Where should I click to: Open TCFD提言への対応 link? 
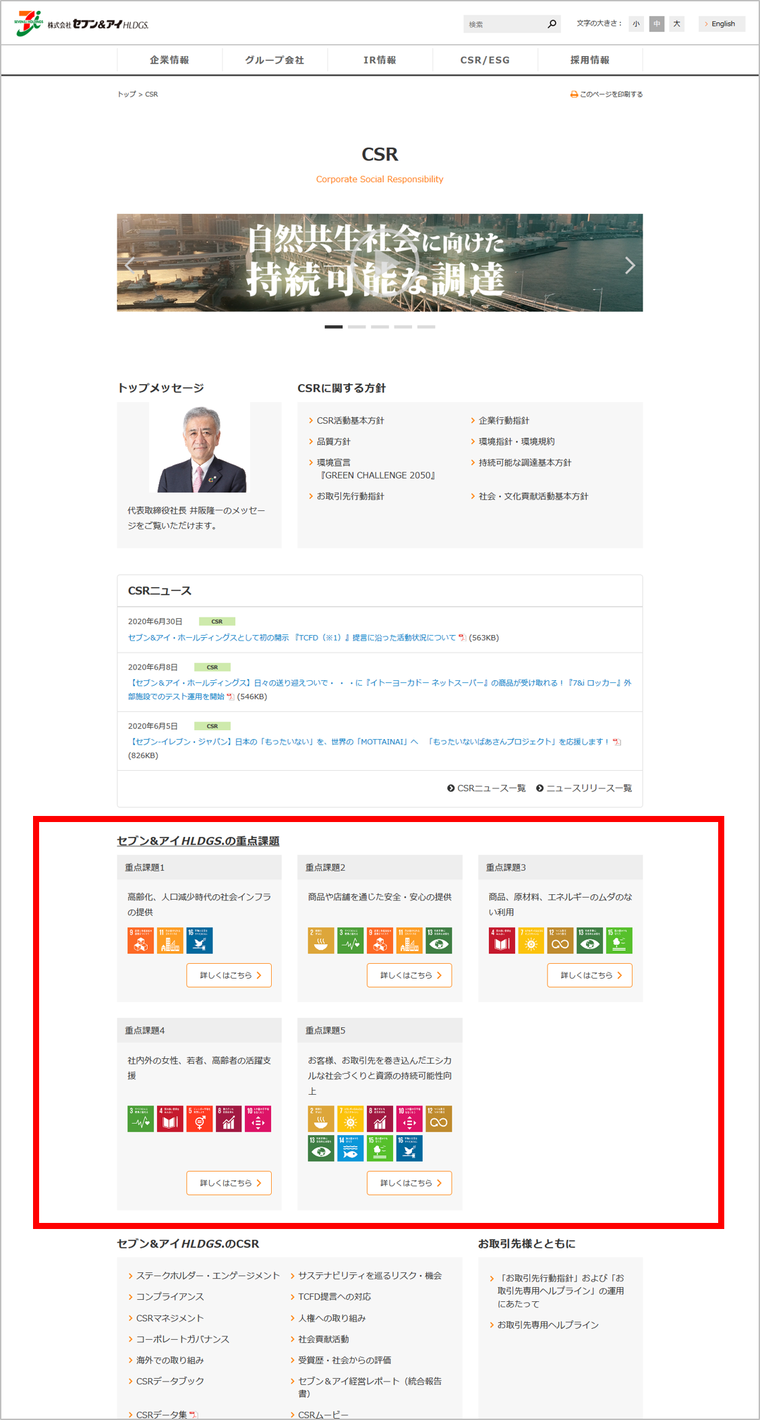[x=334, y=1296]
